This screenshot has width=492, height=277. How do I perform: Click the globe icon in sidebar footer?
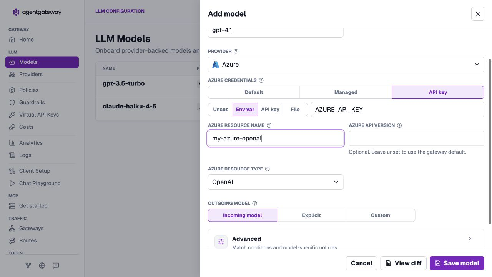42,265
